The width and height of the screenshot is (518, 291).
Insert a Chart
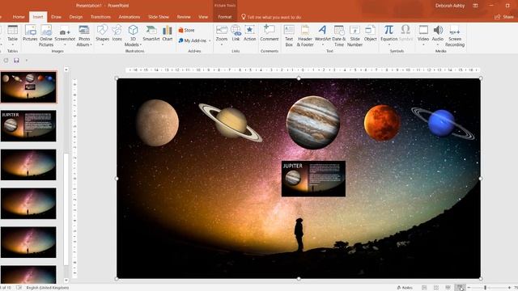coord(168,33)
